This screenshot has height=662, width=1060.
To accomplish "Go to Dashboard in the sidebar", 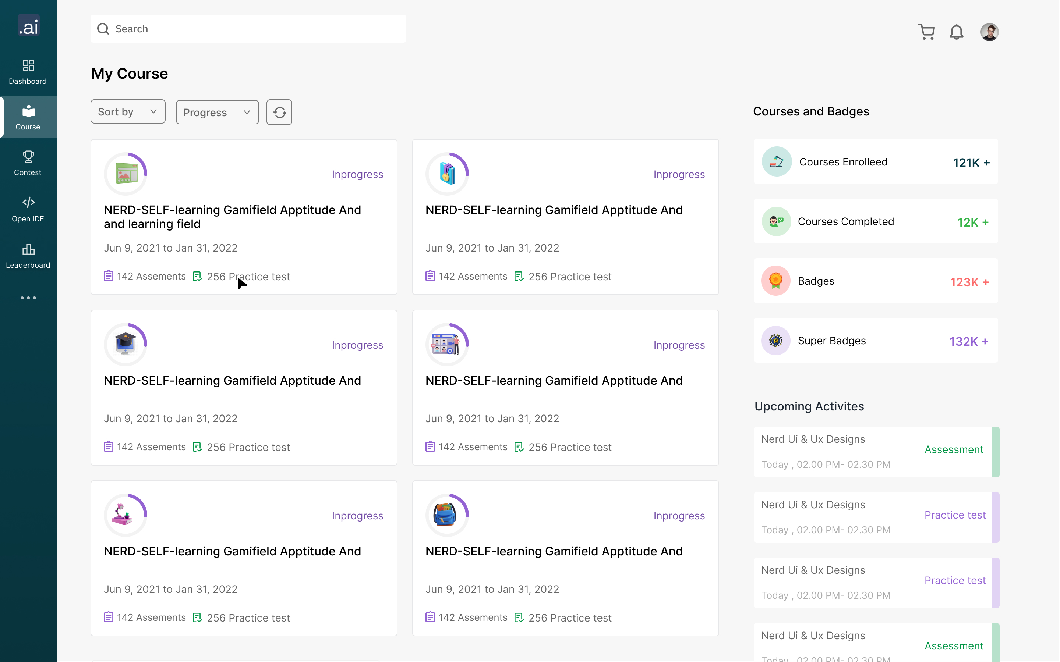I will click(x=28, y=72).
